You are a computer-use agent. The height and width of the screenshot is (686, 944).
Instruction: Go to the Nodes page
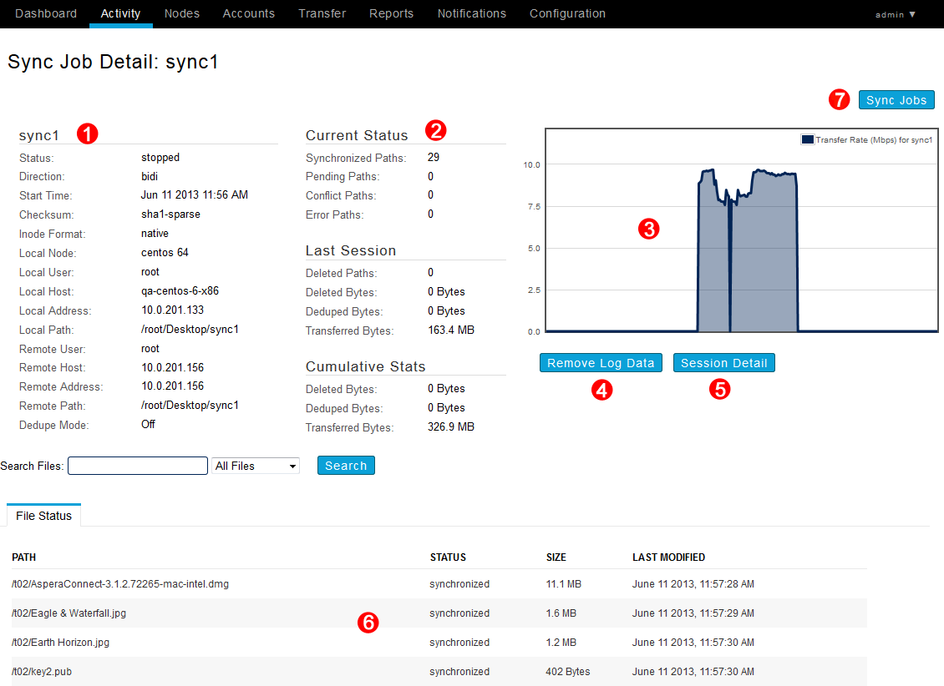point(182,13)
